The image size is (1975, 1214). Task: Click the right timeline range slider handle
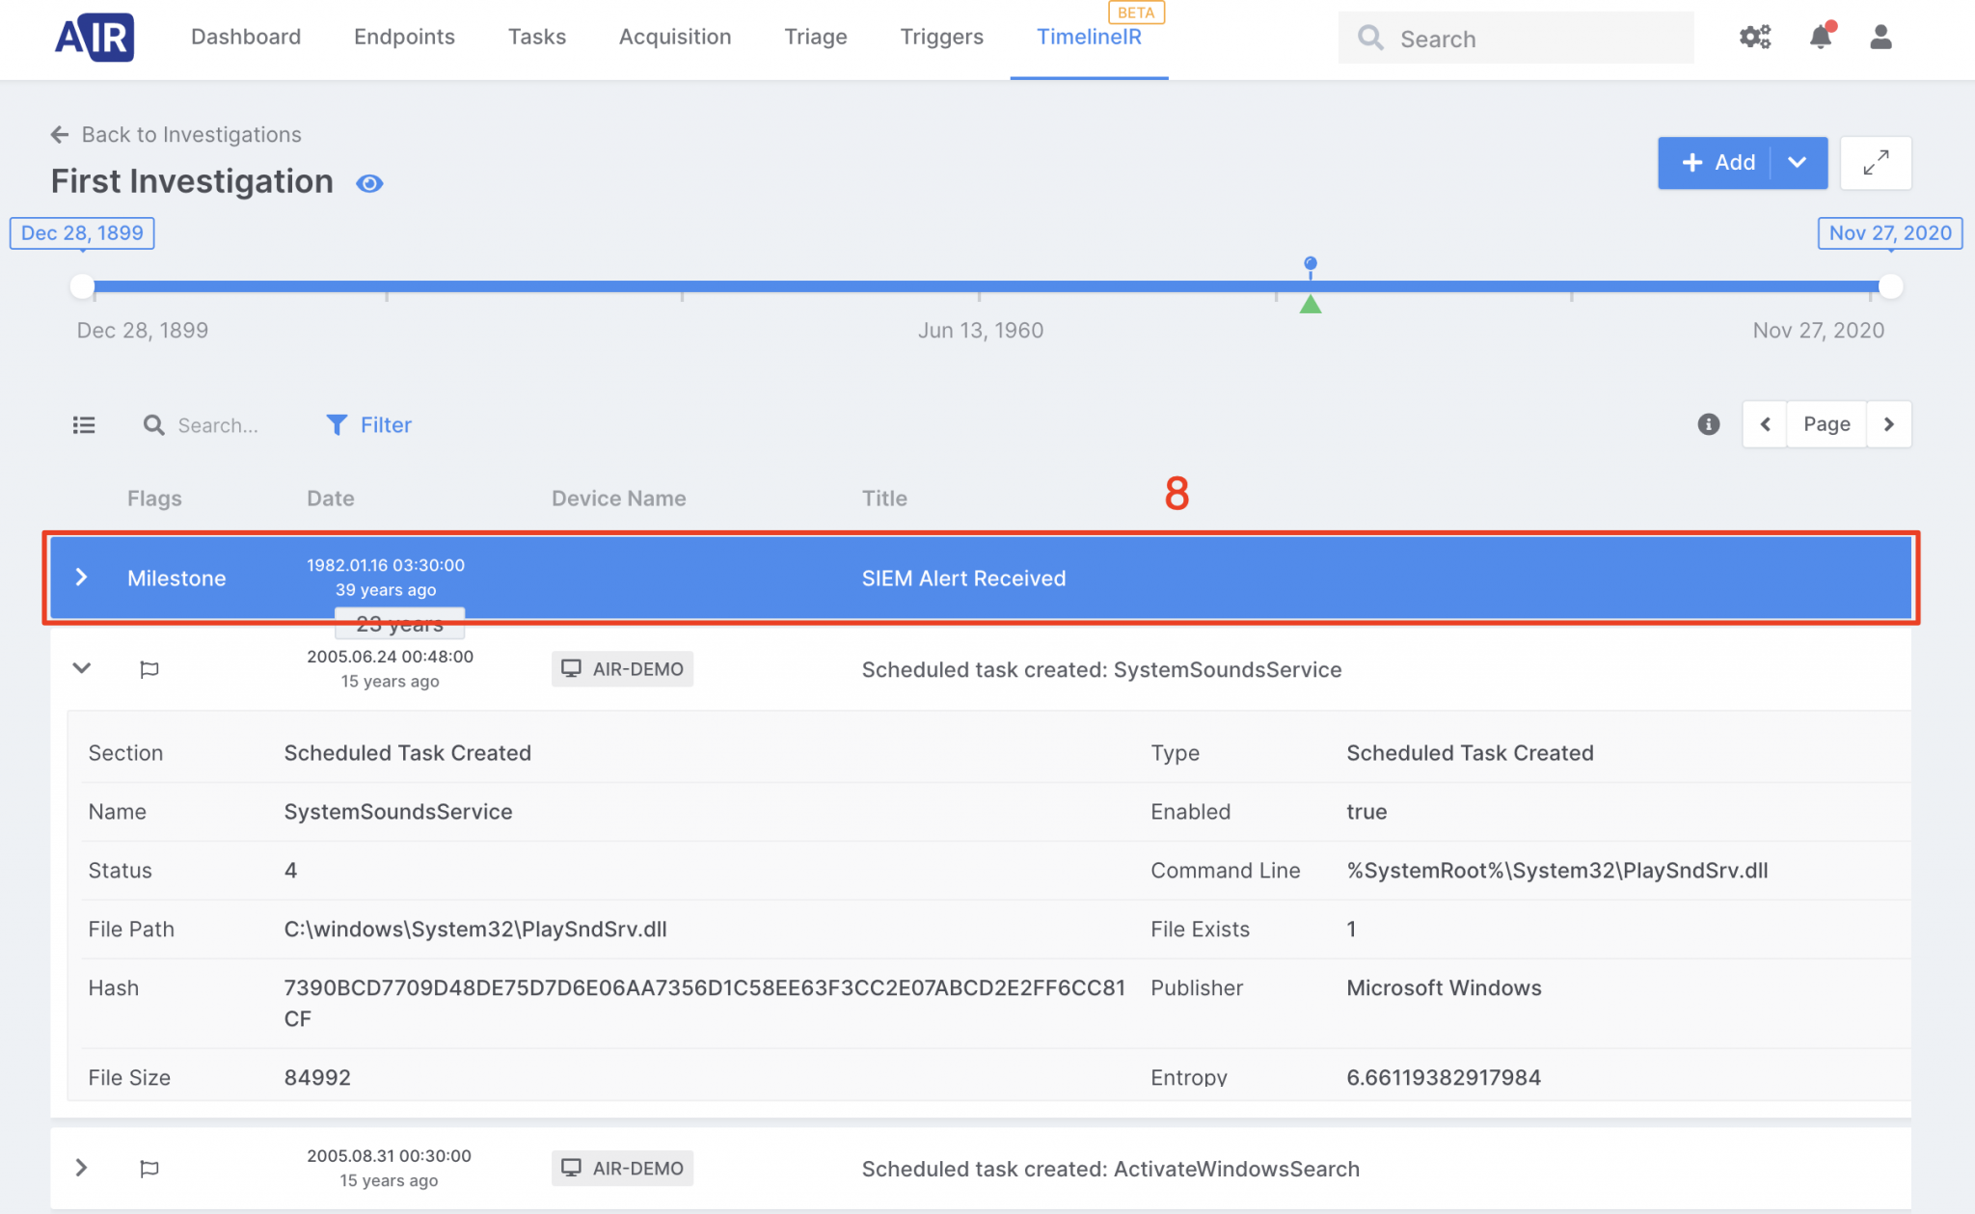(x=1890, y=286)
